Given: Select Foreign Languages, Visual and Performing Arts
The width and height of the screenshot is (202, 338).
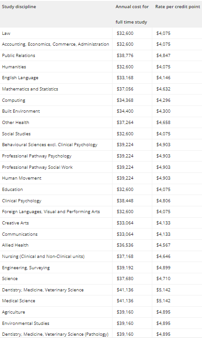Looking at the screenshot, I should (x=51, y=212).
